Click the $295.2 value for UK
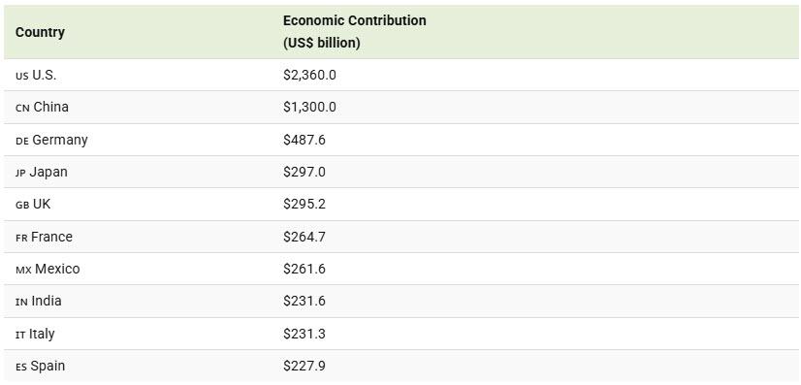Viewport: 801px width, 385px height. [304, 205]
